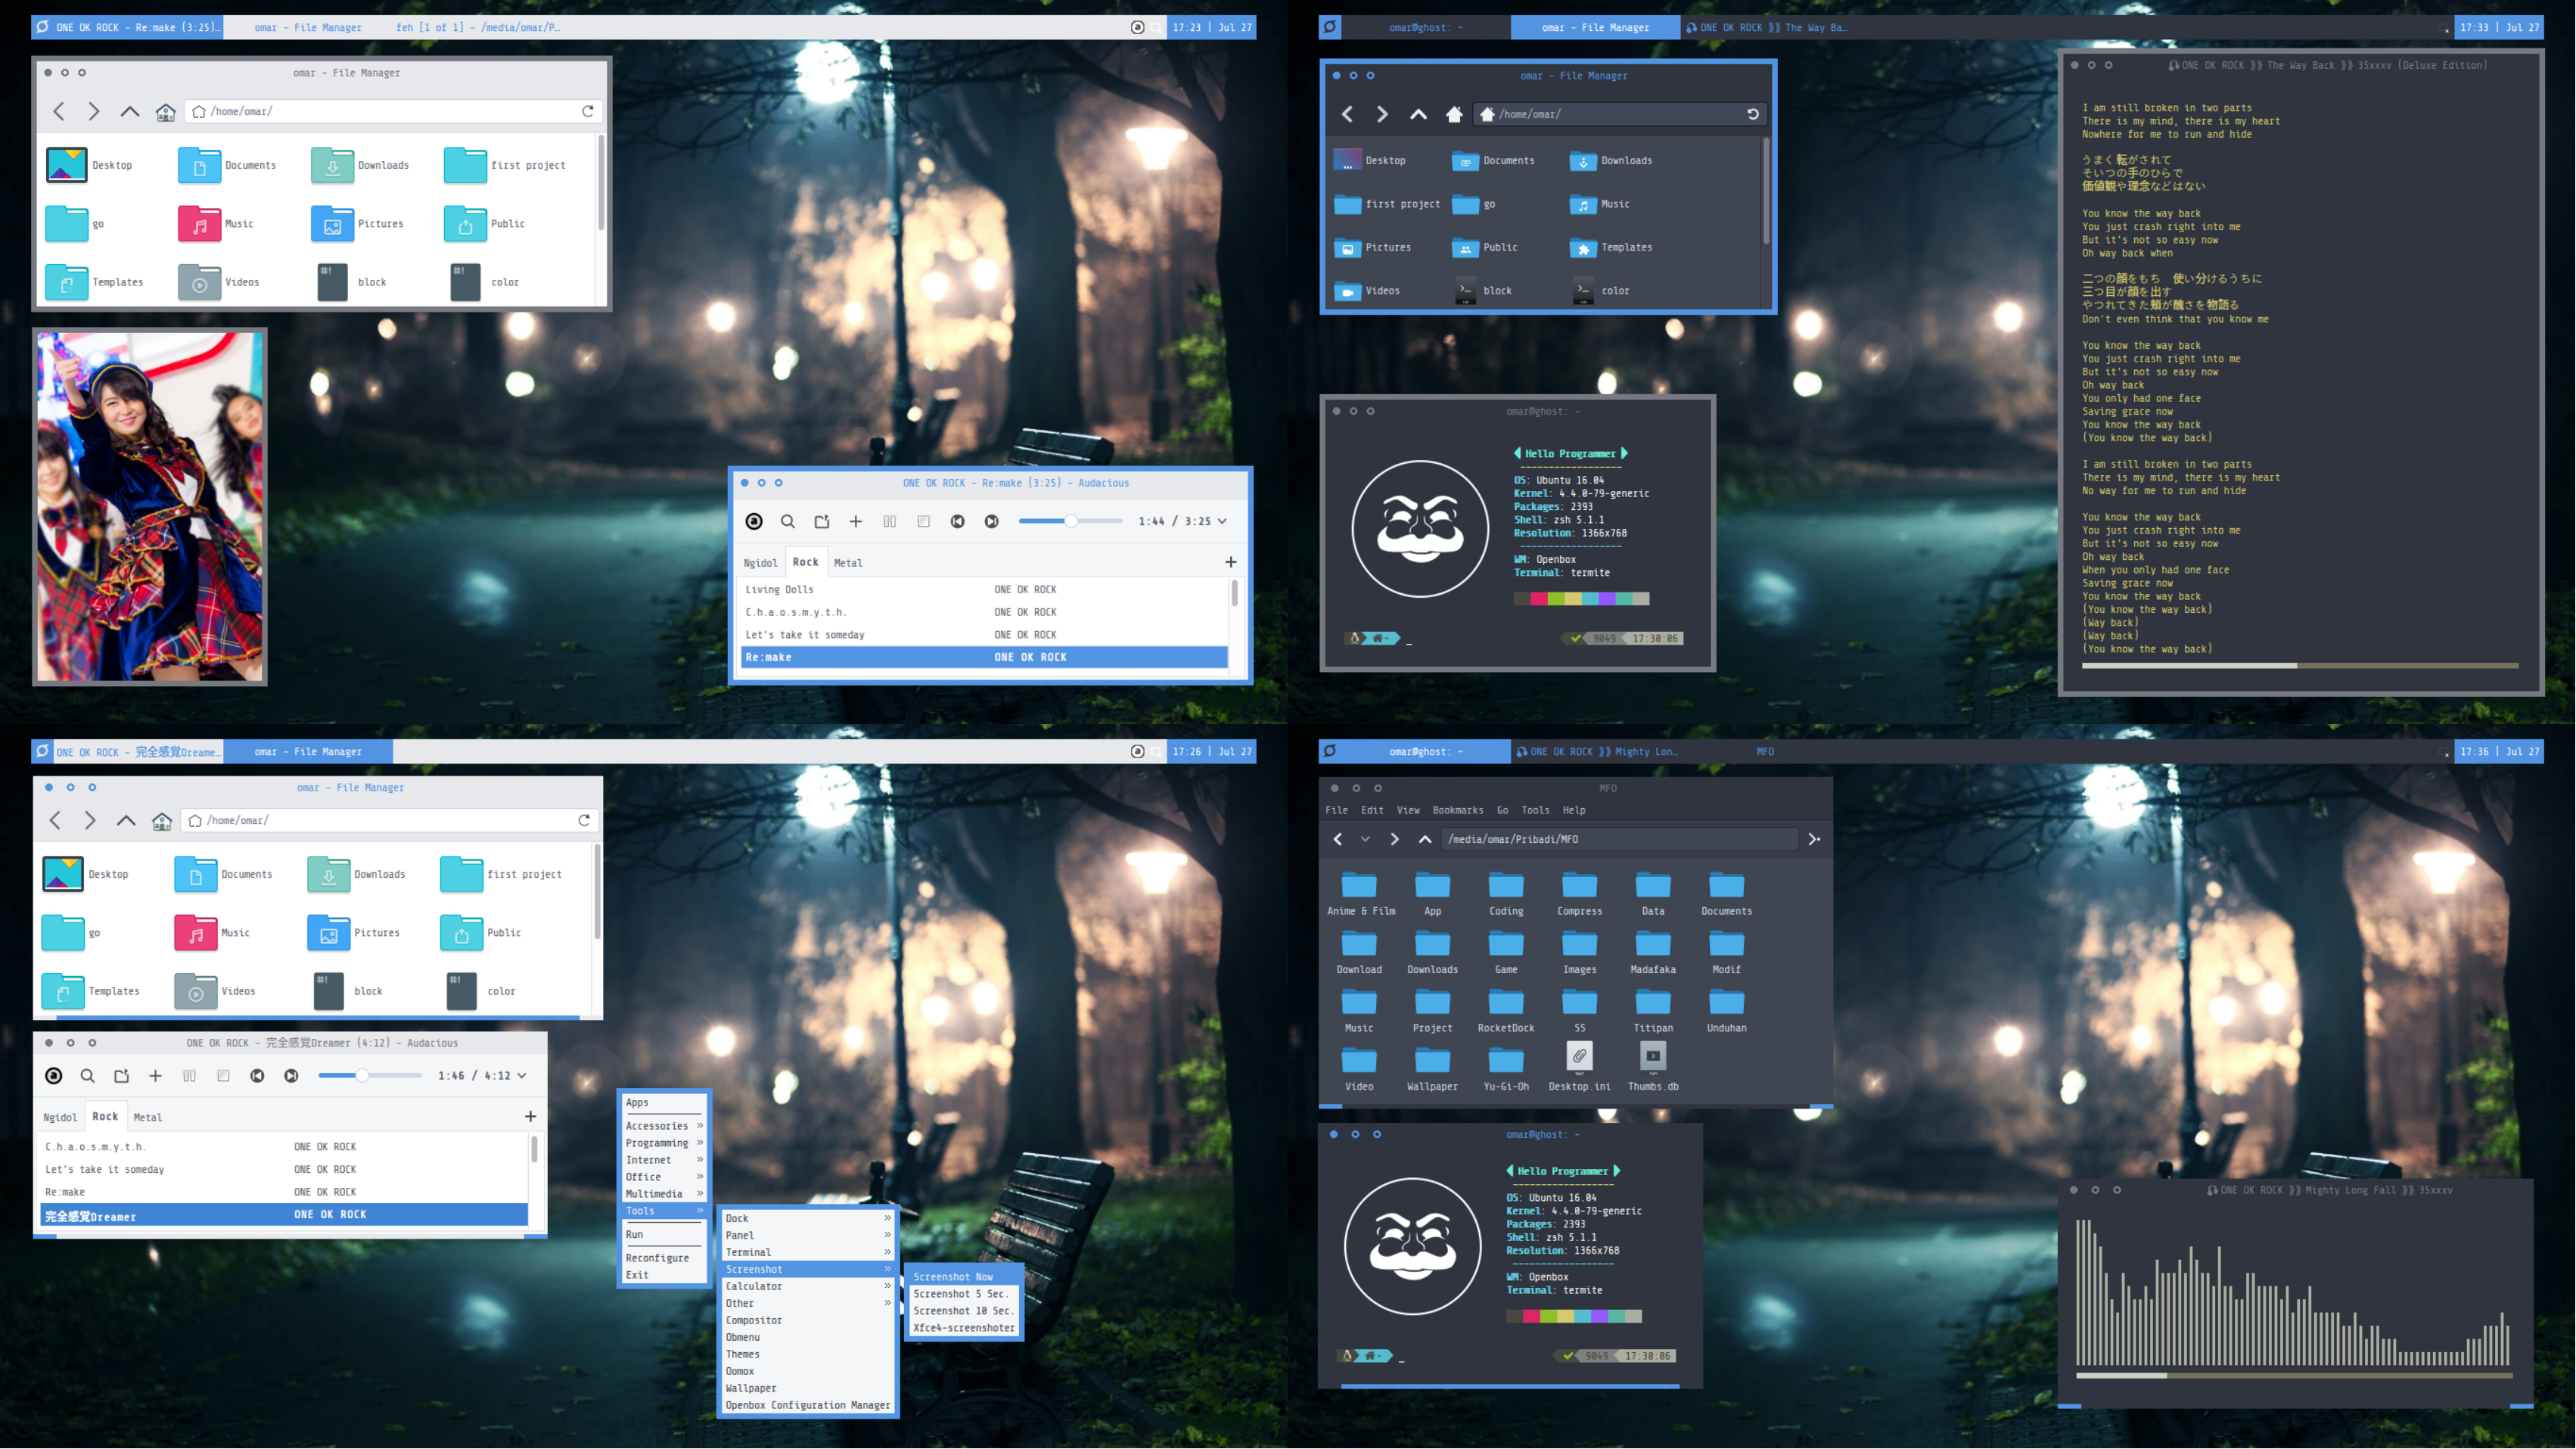Switch to Metal tab in Dreamer Audacious window
This screenshot has height=1449, width=2576.
[148, 1117]
